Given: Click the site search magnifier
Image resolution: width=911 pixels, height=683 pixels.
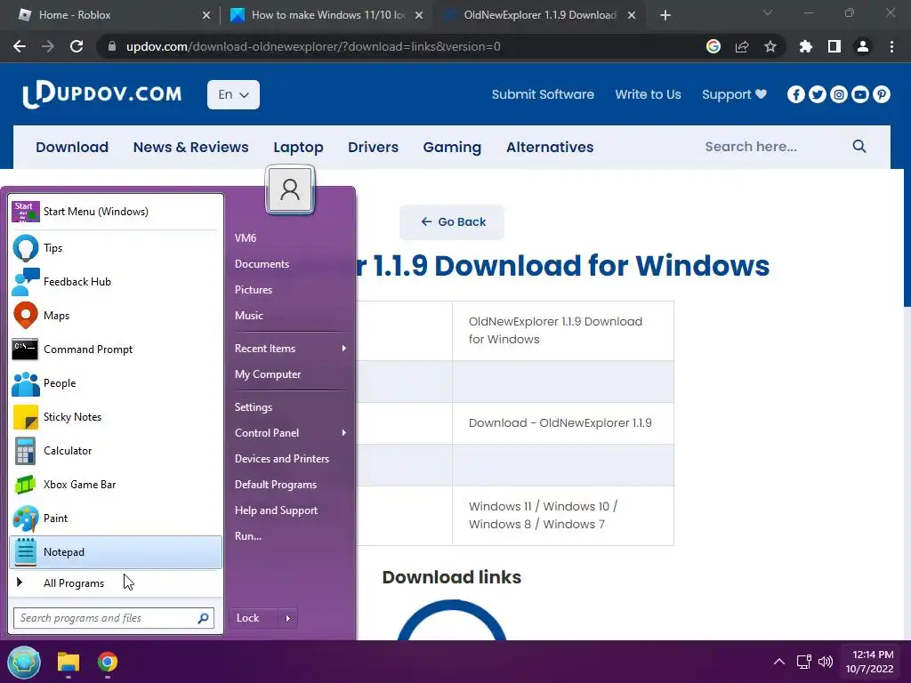Looking at the screenshot, I should [x=859, y=147].
